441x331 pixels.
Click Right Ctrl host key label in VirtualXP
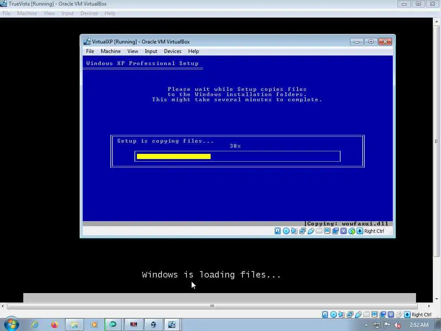[x=374, y=231]
